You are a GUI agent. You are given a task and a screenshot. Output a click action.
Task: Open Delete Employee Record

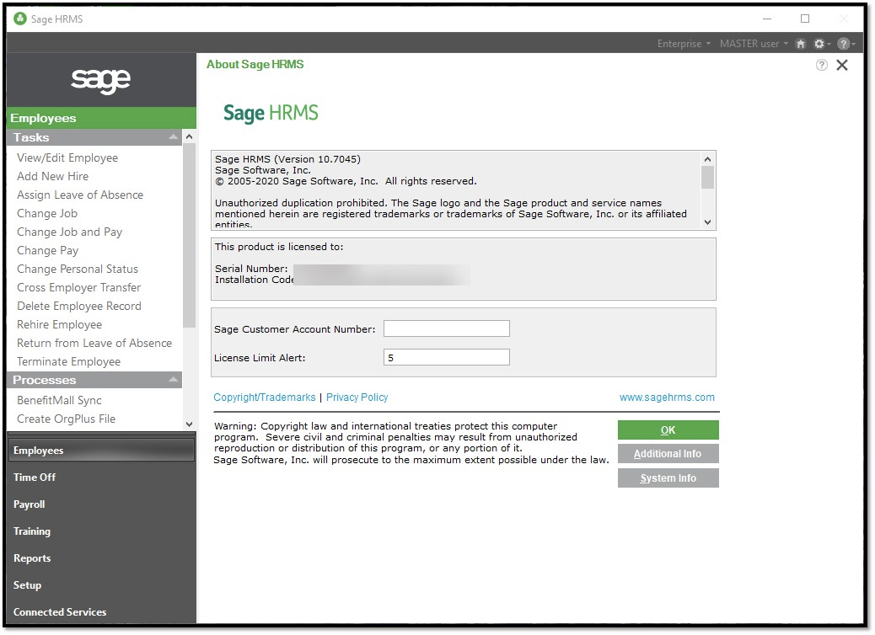78,306
